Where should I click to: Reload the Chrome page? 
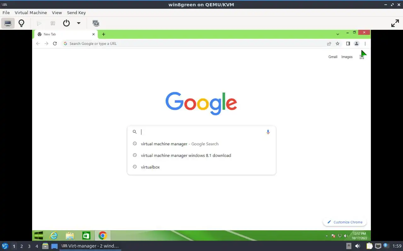[x=55, y=44]
